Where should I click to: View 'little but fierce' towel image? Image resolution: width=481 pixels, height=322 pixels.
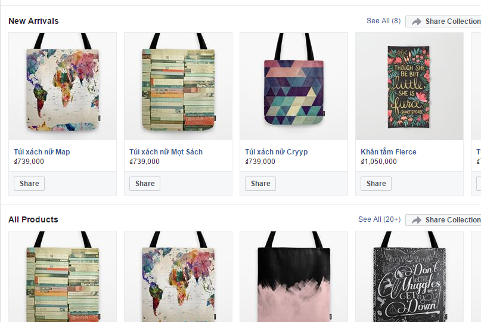(409, 86)
